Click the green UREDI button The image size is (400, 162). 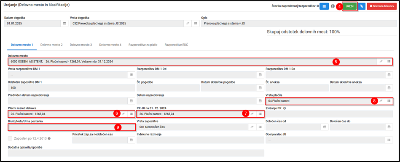[x=349, y=6]
